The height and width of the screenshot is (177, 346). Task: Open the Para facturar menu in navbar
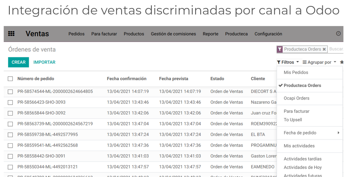pyautogui.click(x=104, y=34)
